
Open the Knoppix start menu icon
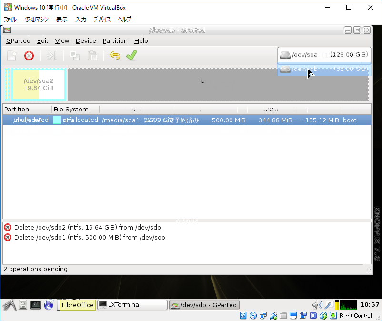point(9,305)
